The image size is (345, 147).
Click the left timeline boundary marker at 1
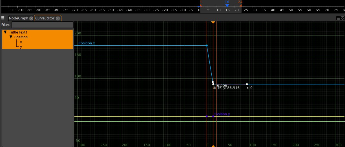pos(201,5)
